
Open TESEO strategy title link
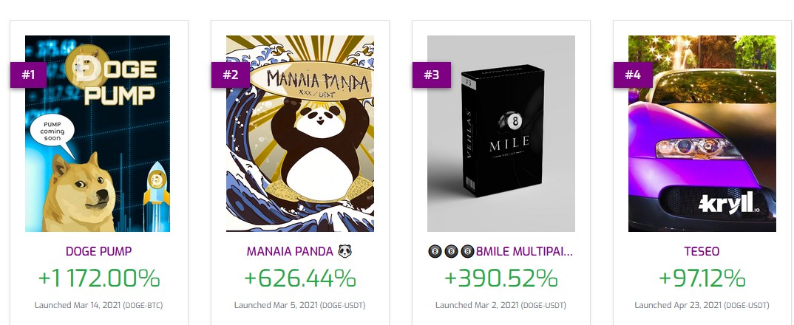coord(702,251)
